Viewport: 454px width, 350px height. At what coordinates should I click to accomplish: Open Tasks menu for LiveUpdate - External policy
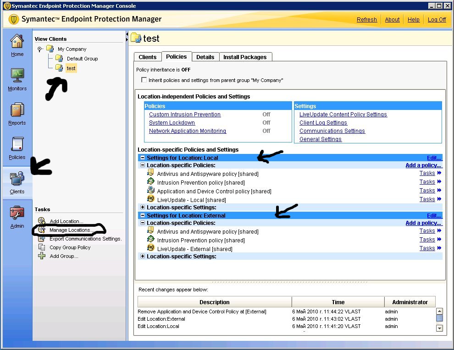[430, 248]
